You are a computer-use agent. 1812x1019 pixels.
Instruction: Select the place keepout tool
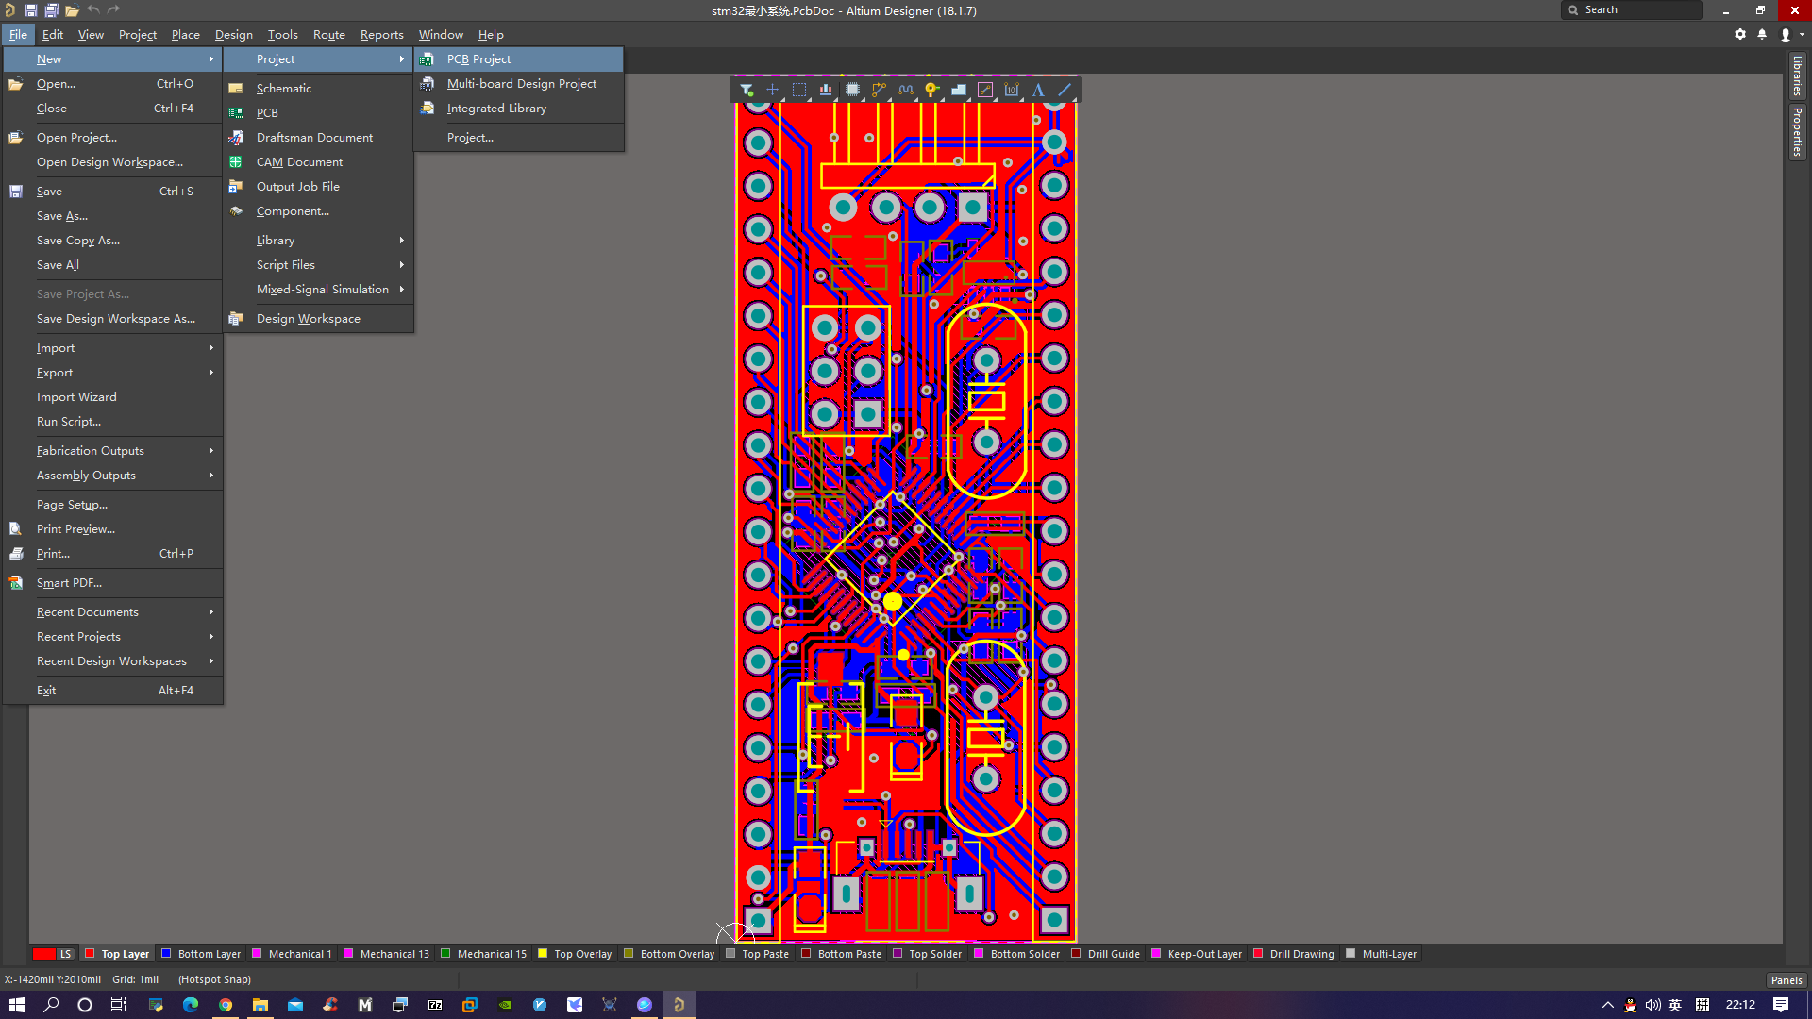(985, 90)
